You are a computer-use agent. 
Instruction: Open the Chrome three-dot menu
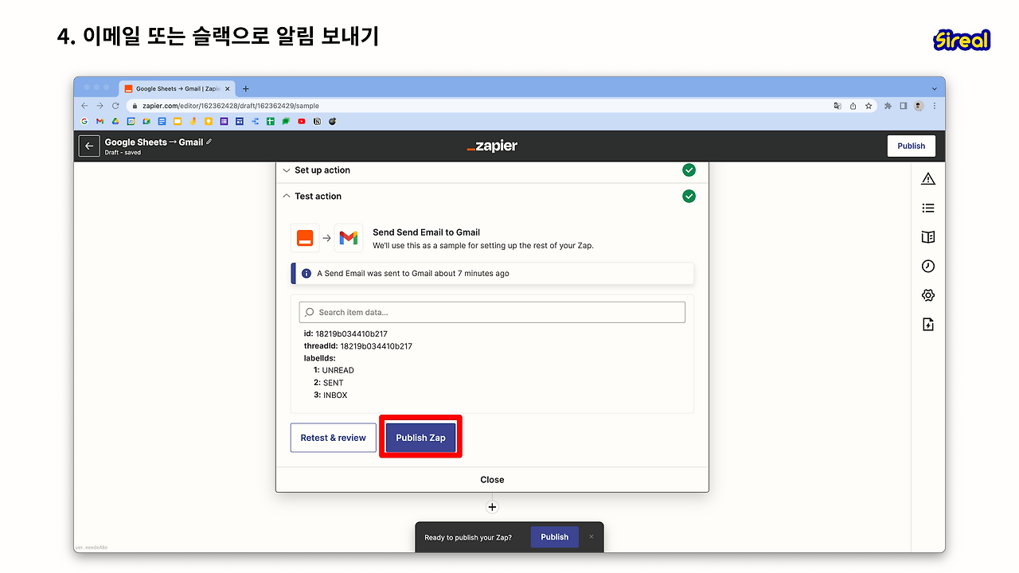[x=935, y=106]
